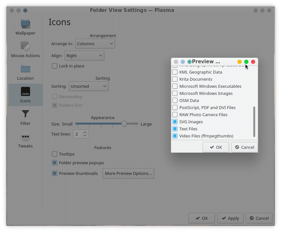Open the Tweaks settings page

click(25, 140)
